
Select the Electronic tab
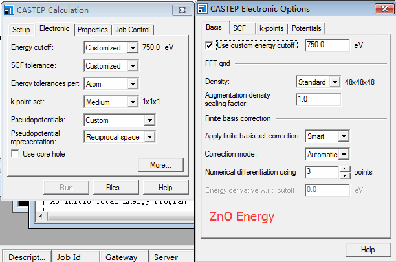tap(54, 28)
